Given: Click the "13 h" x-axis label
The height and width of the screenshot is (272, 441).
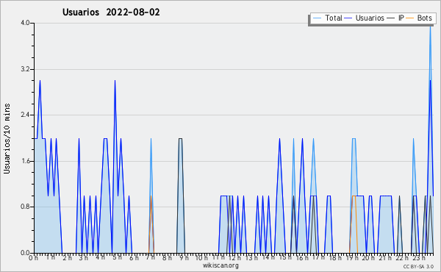Looking at the screenshot, I should [x=251, y=258].
